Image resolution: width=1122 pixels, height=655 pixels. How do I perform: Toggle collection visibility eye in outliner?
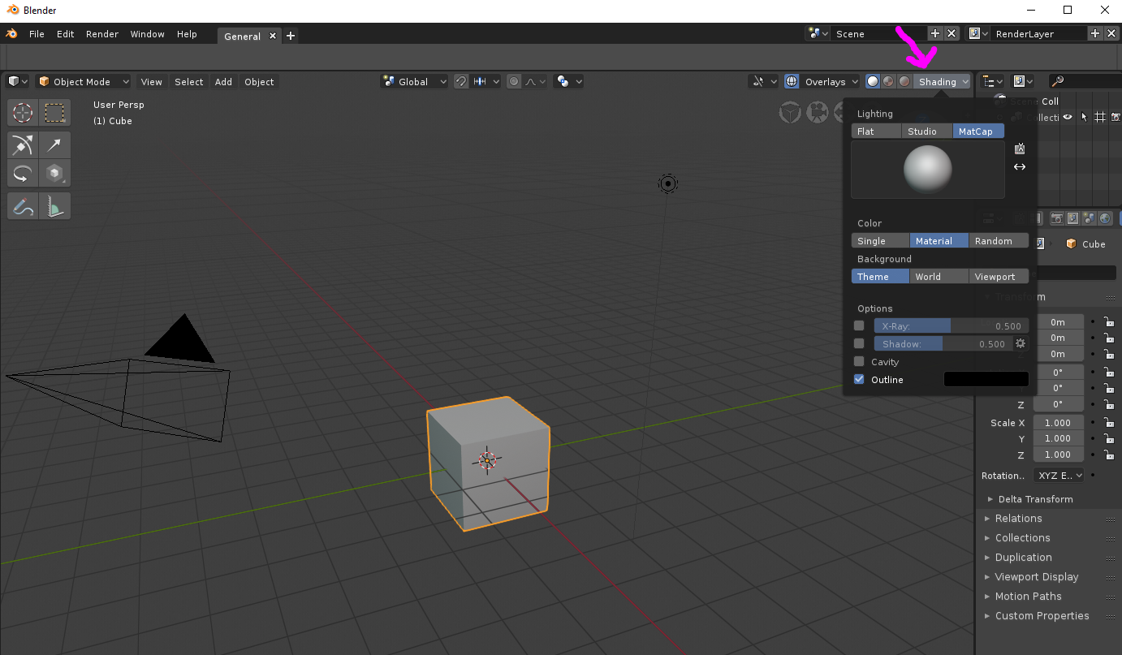1068,117
